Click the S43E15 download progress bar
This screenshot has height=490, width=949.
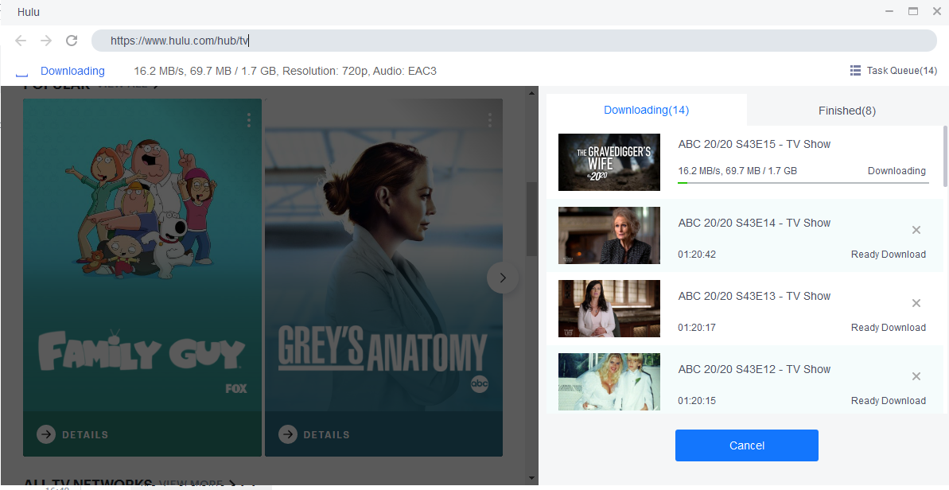click(x=803, y=182)
